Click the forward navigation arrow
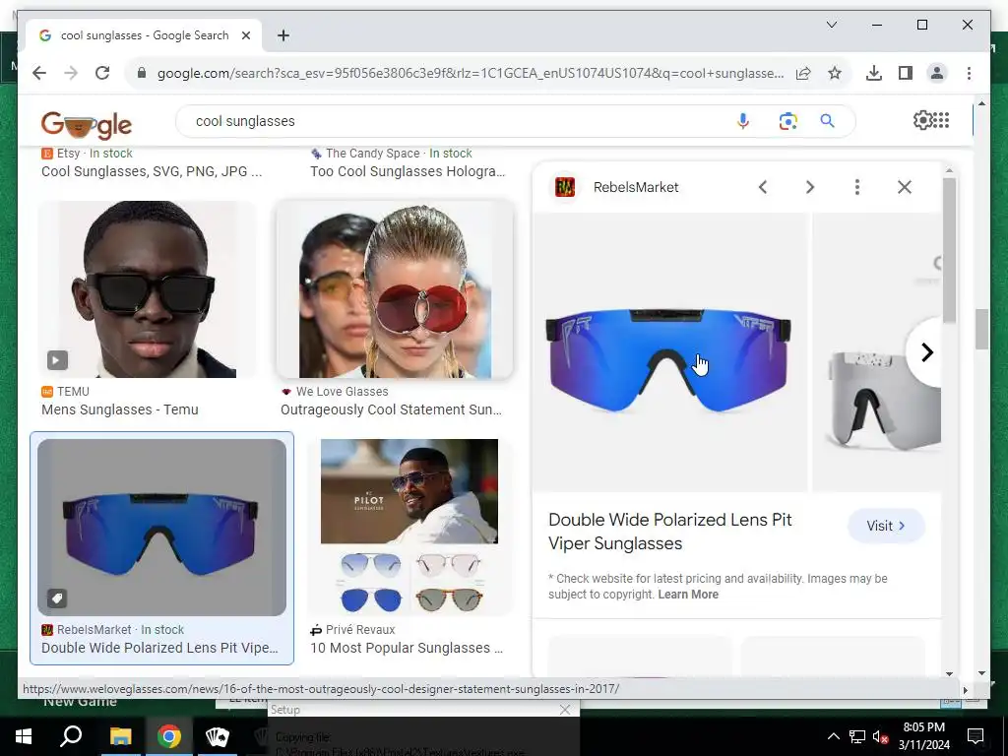 point(71,73)
